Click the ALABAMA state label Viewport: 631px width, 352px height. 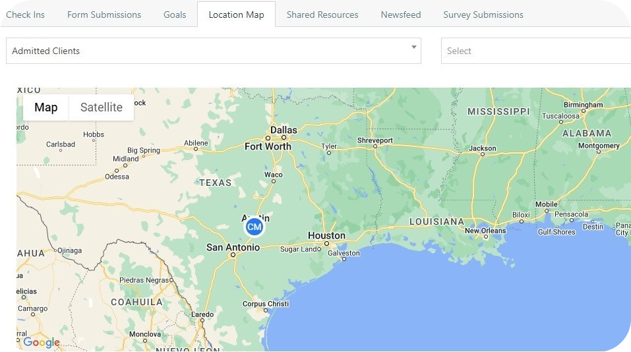587,133
